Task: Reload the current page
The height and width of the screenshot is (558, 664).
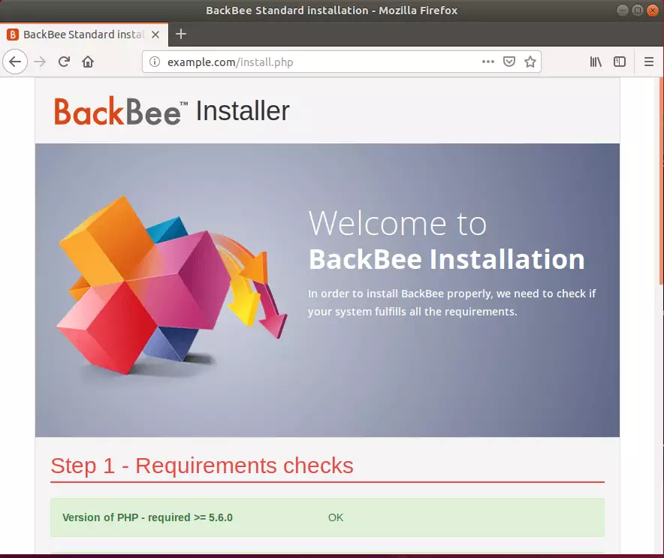Action: click(64, 62)
